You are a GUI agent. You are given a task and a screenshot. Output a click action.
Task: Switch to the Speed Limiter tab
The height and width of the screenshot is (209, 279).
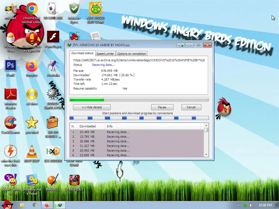(105, 54)
